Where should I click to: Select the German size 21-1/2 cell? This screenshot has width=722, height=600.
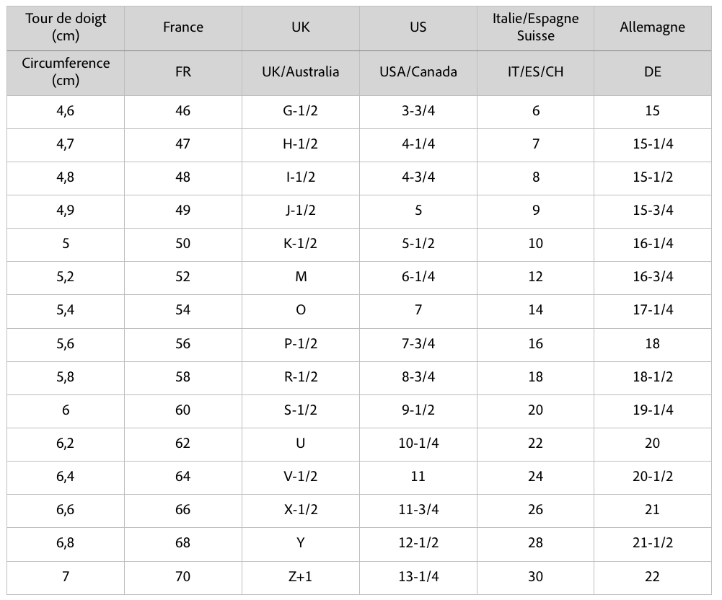coord(652,542)
